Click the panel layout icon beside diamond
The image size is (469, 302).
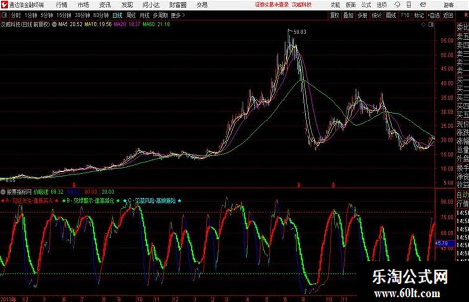431,25
